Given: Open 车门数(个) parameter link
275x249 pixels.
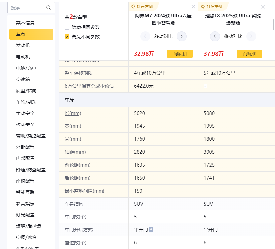Looking at the screenshot, I should click(x=75, y=217).
